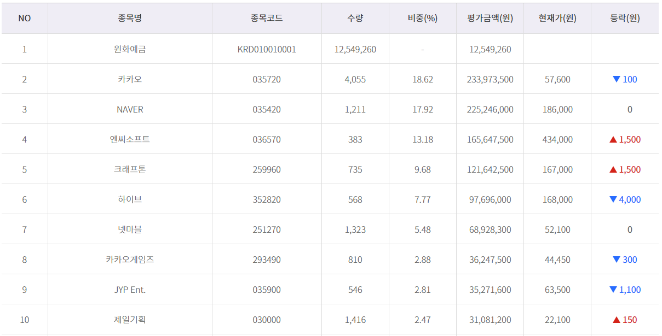The height and width of the screenshot is (336, 662).
Task: Click the blue down change 4,000
Action: coord(625,199)
